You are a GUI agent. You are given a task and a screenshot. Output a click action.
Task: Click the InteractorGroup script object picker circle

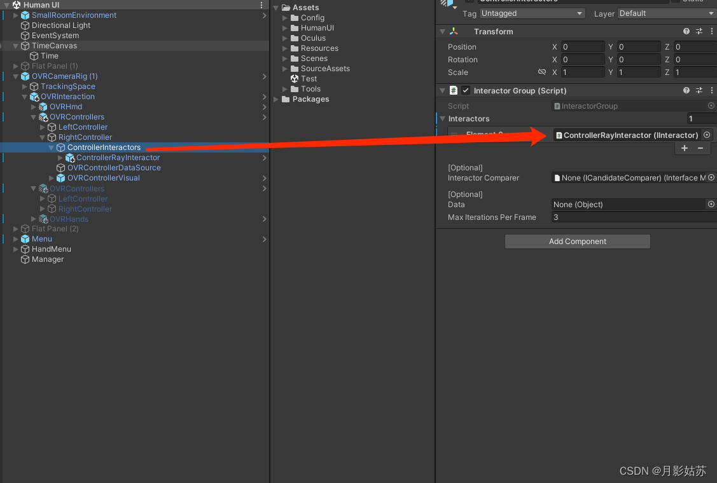coord(712,105)
